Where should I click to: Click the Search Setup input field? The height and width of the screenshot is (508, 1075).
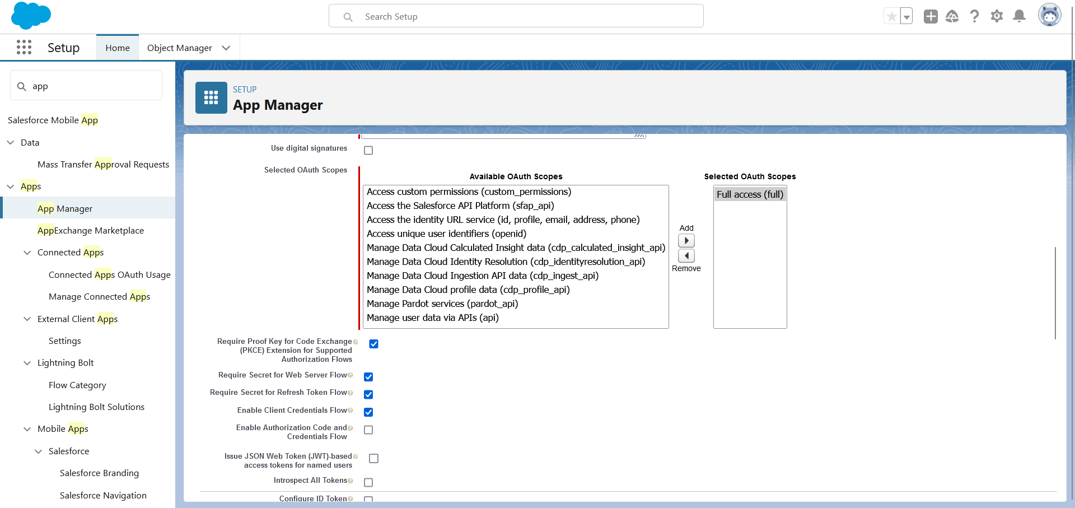tap(515, 16)
